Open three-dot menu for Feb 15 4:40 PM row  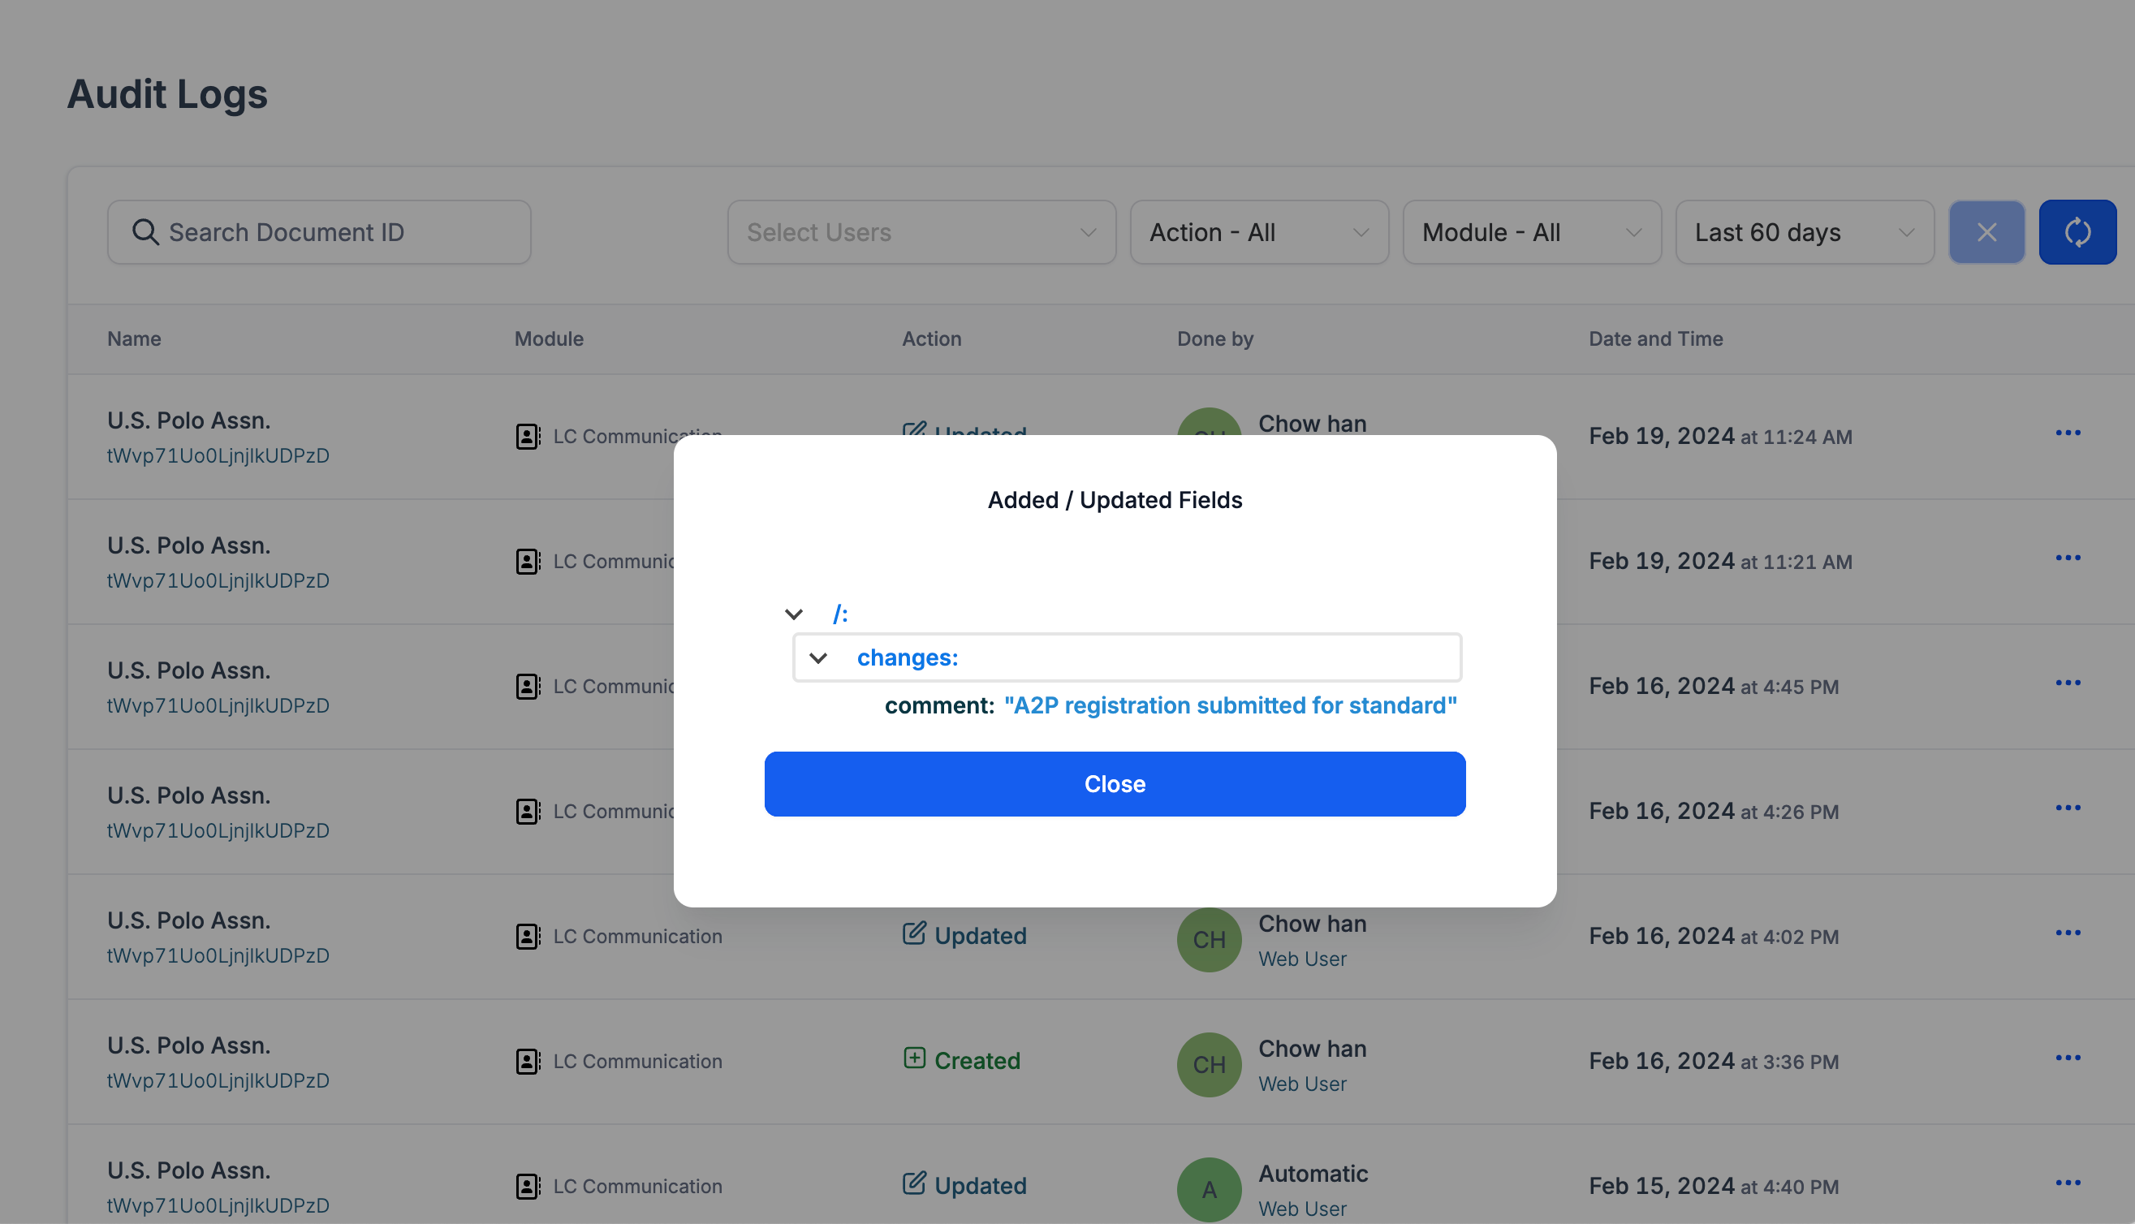[2067, 1183]
